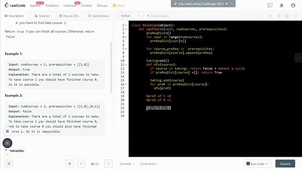Screen dimensions: 302x170
Task: Switch to the Submissions tab
Action: [x=99, y=16]
